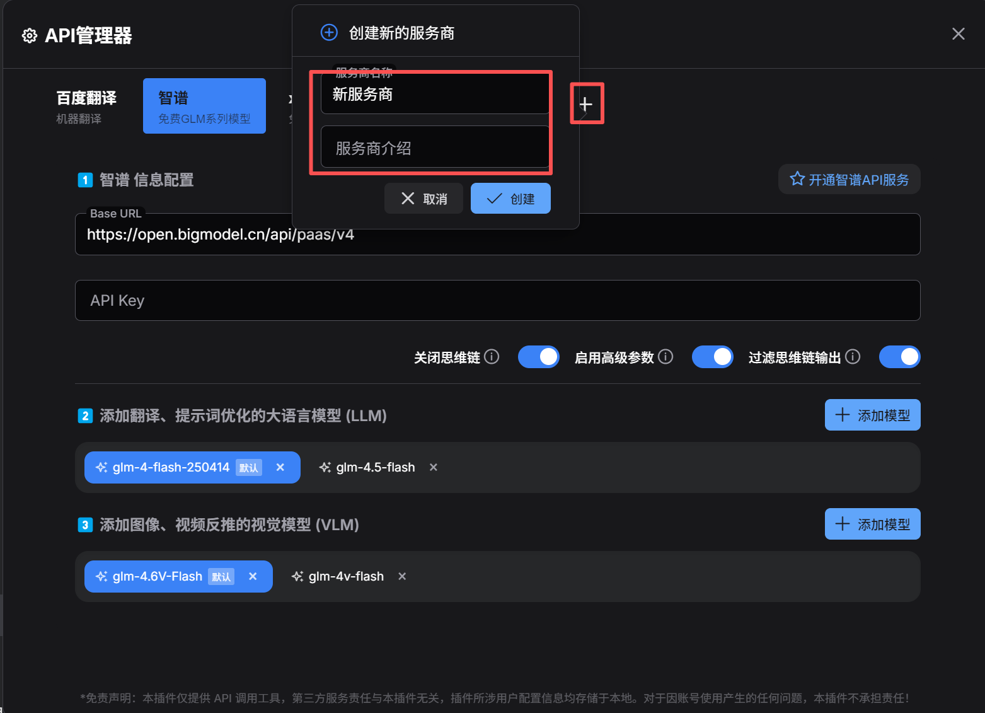The image size is (985, 713).
Task: Toggle the 过滤思维链输出 switch
Action: [899, 357]
